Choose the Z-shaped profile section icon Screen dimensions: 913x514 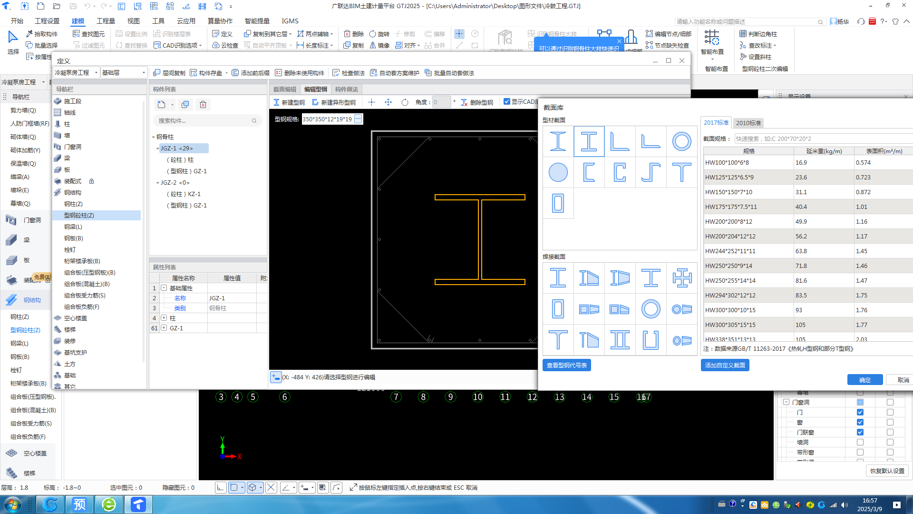651,172
